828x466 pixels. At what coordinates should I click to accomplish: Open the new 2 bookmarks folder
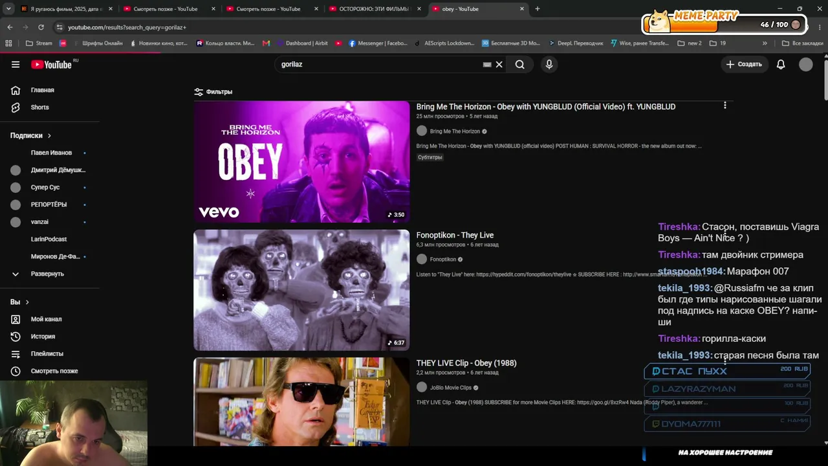690,43
